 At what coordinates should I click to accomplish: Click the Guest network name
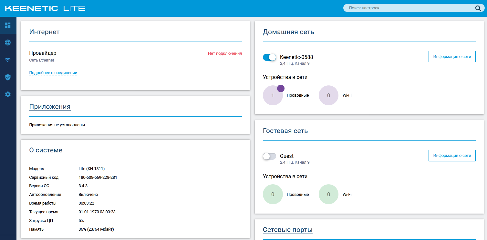coord(287,156)
